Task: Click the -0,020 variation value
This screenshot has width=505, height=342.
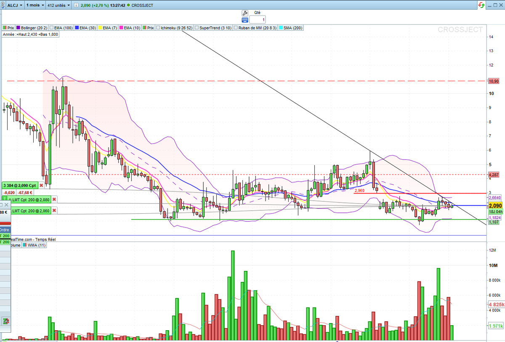Action: point(8,192)
